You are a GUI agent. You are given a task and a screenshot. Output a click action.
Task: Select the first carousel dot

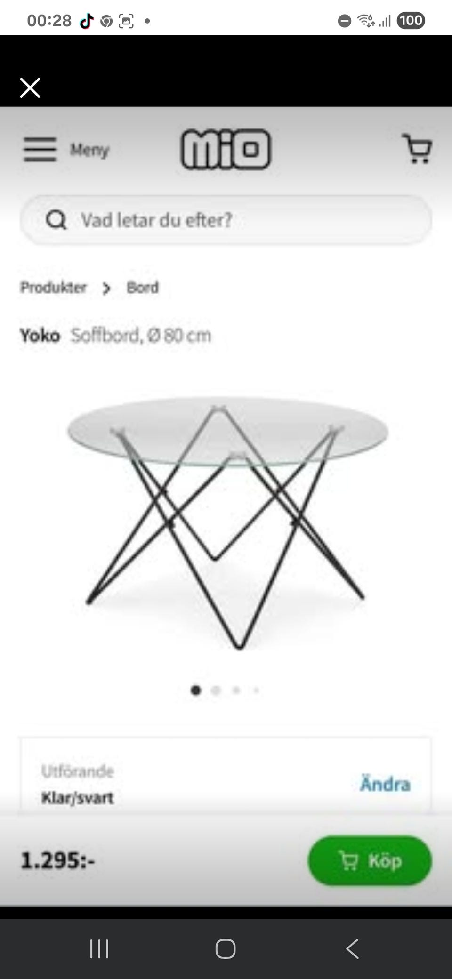pos(196,690)
